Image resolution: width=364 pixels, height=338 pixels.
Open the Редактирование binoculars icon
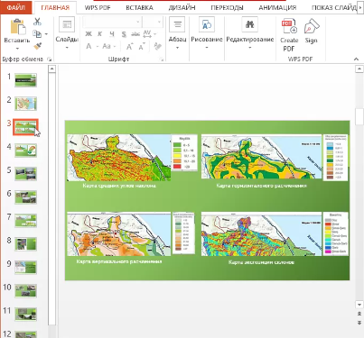pos(249,24)
